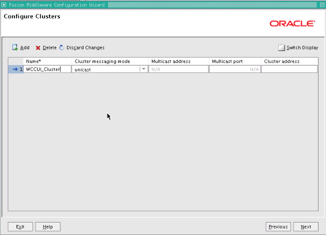Click the Switch Display icon
This screenshot has width=326, height=235.
coord(281,47)
